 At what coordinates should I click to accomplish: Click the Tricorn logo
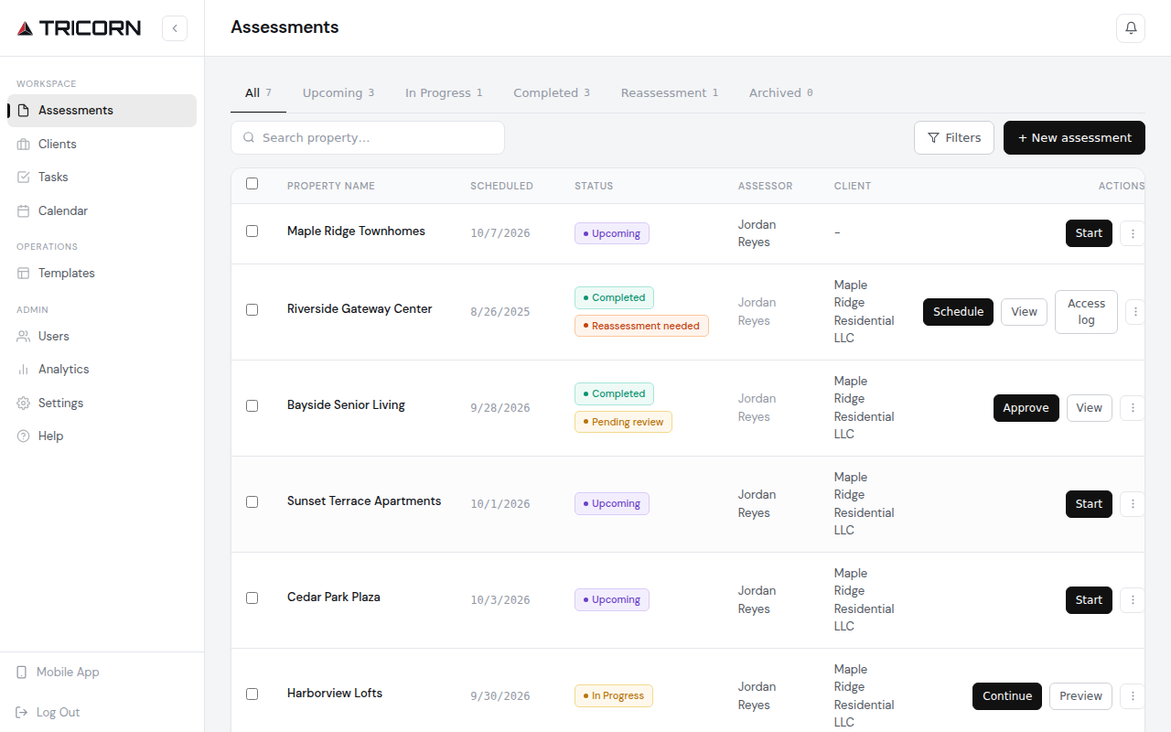tap(79, 28)
